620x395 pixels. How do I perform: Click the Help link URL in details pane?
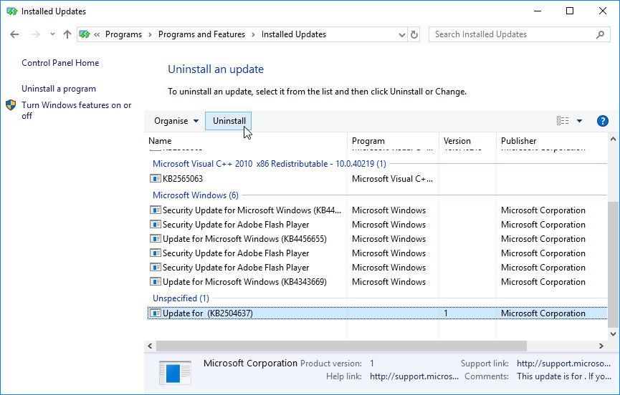tap(414, 376)
